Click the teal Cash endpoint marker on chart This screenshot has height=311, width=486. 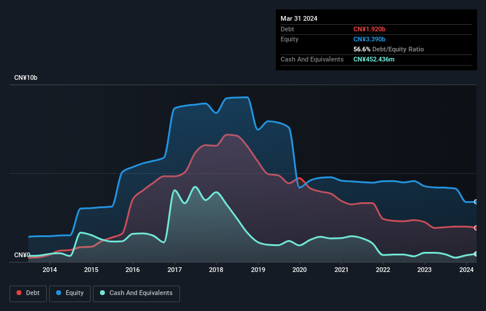point(476,254)
